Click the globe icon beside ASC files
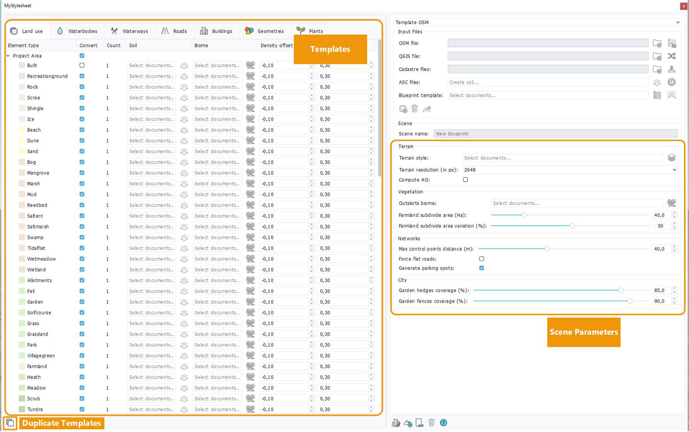The width and height of the screenshot is (689, 432). (x=671, y=82)
